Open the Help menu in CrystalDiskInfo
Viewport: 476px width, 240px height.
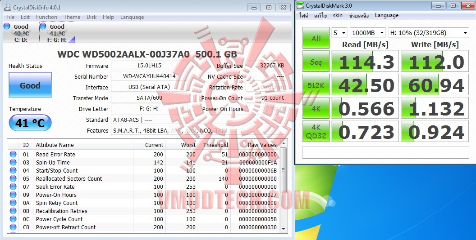click(x=108, y=17)
